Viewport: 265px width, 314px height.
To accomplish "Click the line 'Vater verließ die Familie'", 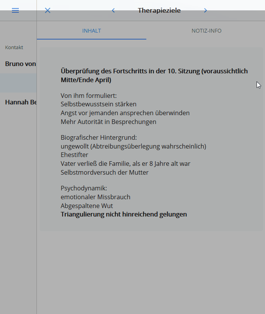I will [x=126, y=164].
